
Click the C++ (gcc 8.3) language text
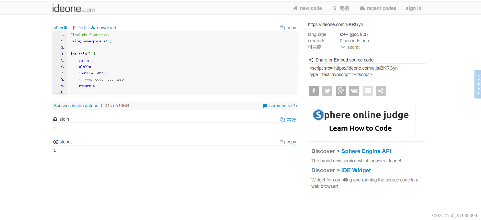(x=354, y=34)
